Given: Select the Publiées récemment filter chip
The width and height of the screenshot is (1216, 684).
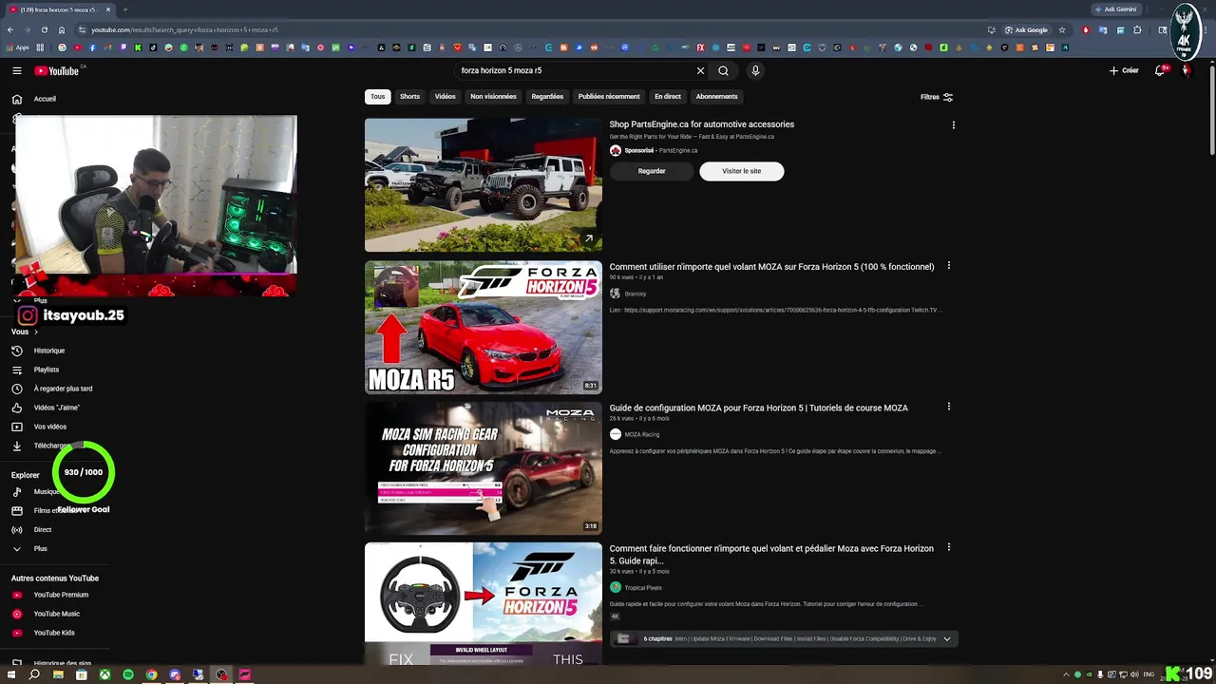Looking at the screenshot, I should (609, 96).
